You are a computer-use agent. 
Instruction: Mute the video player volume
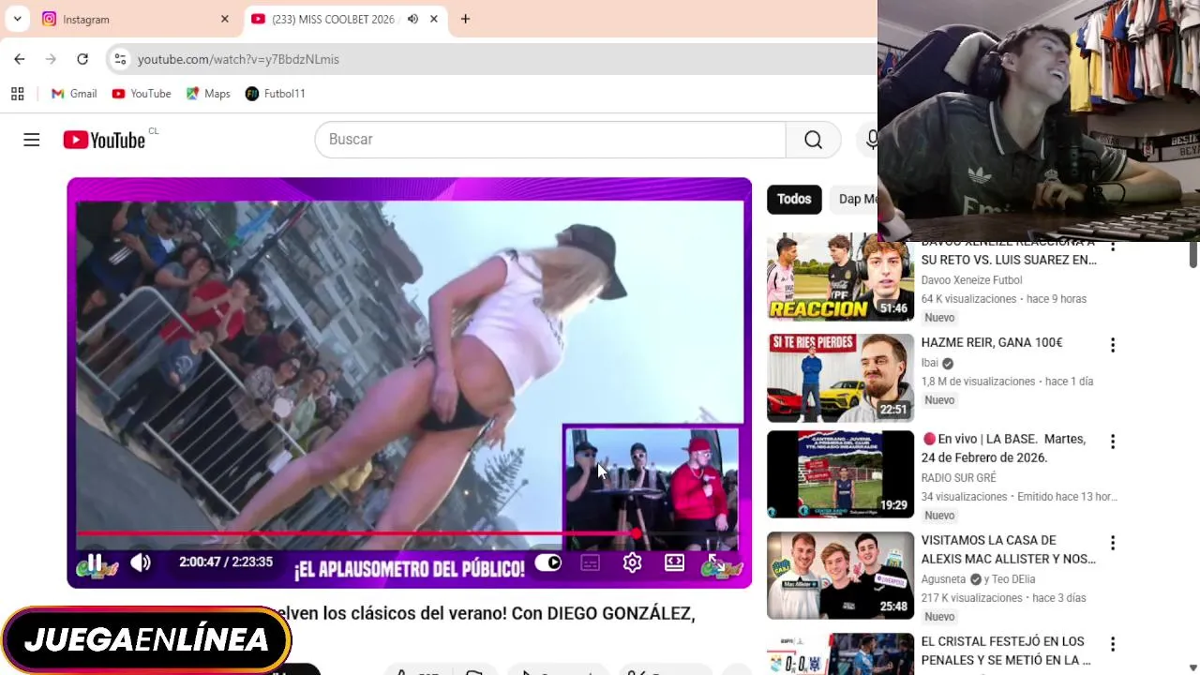pyautogui.click(x=141, y=562)
